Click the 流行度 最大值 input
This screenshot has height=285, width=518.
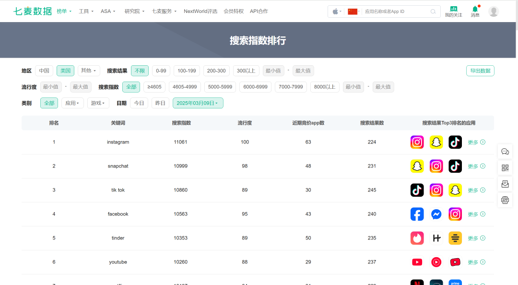81,87
